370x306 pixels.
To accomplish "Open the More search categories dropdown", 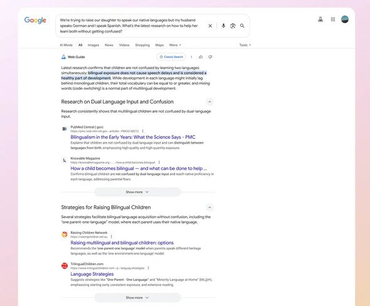I will [x=175, y=45].
